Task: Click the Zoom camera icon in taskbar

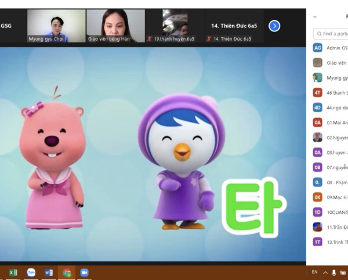Action: click(x=84, y=272)
